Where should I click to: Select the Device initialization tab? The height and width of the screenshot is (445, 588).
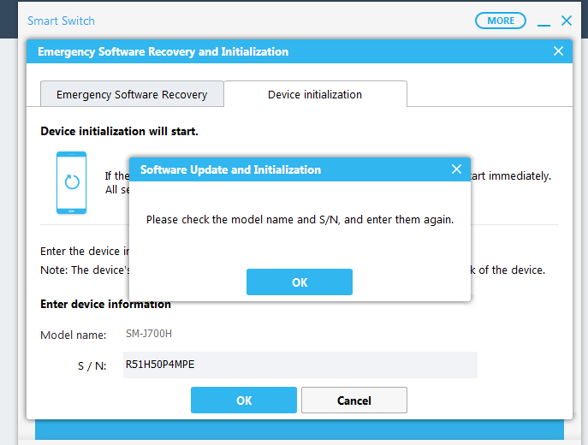(315, 94)
